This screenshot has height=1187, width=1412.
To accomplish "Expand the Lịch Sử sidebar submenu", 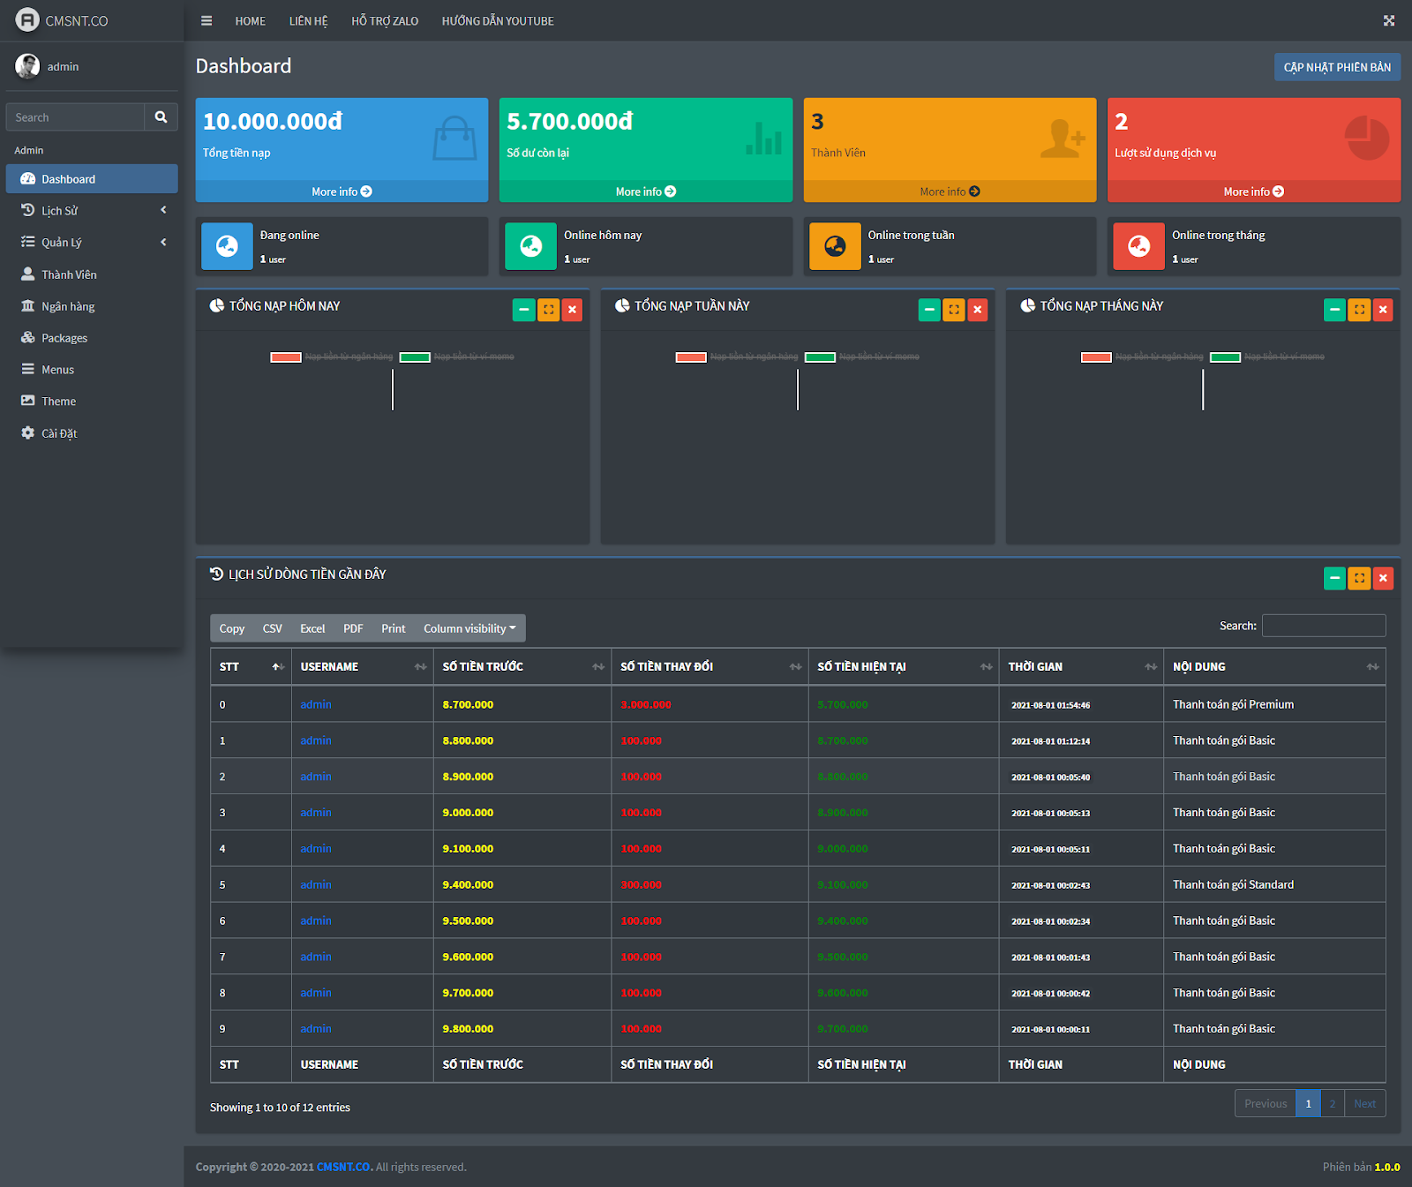I will click(92, 211).
